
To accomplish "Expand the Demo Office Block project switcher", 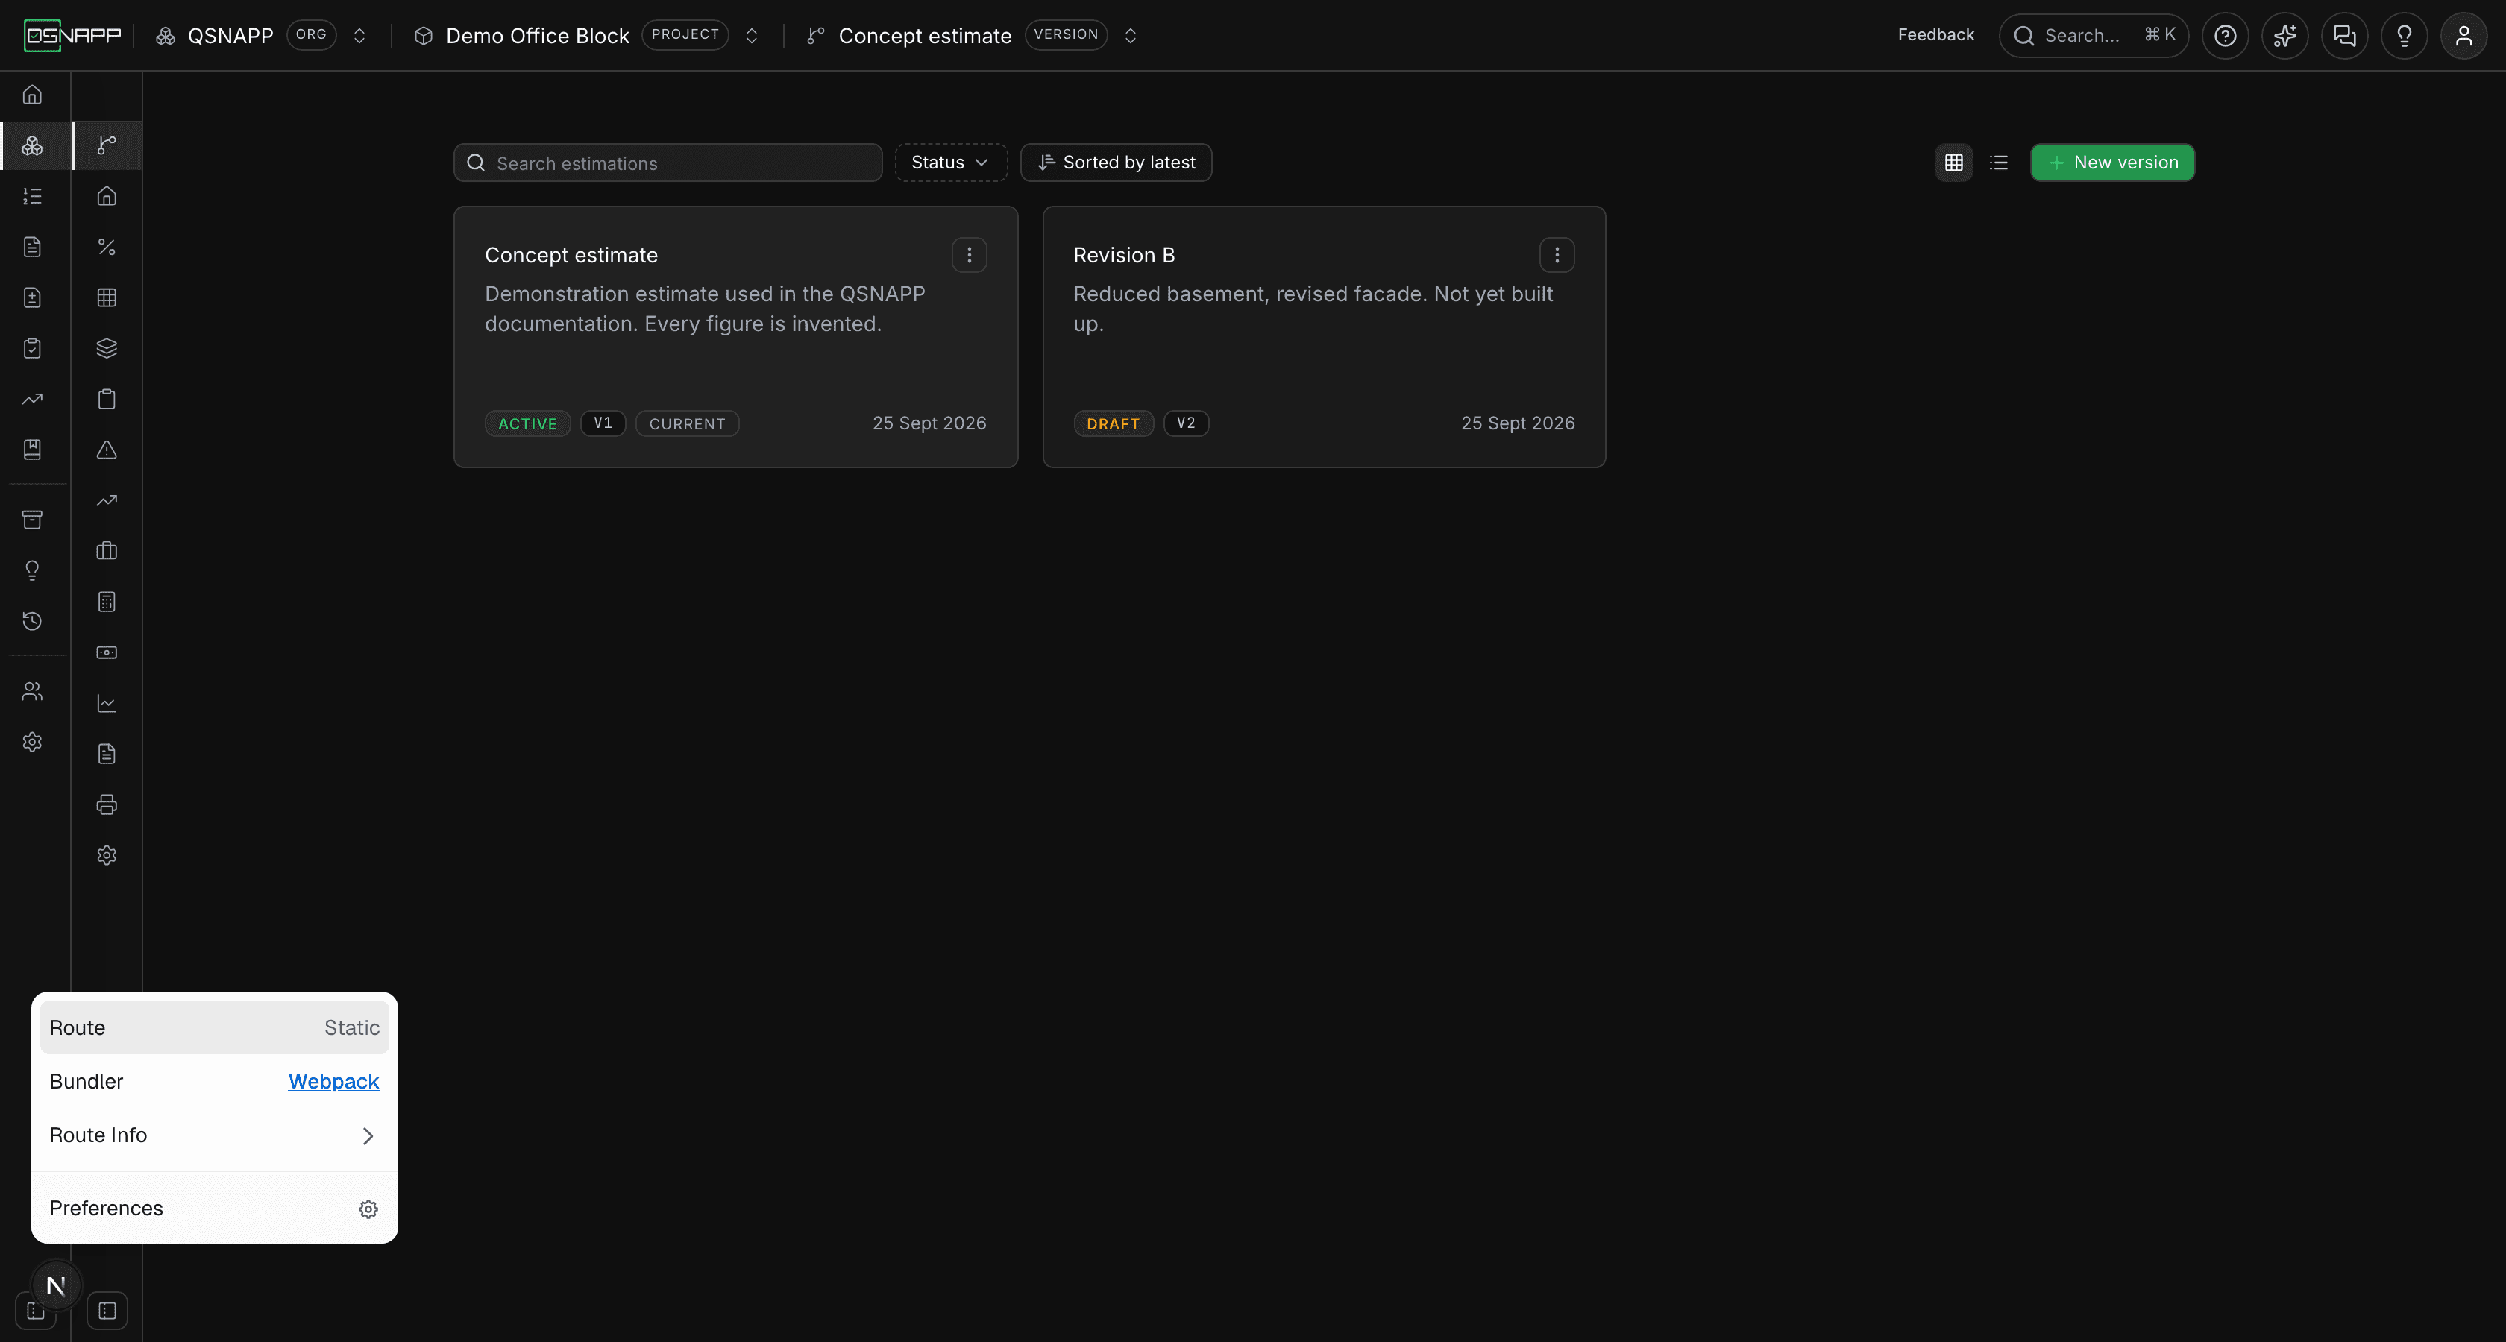I will (x=751, y=36).
